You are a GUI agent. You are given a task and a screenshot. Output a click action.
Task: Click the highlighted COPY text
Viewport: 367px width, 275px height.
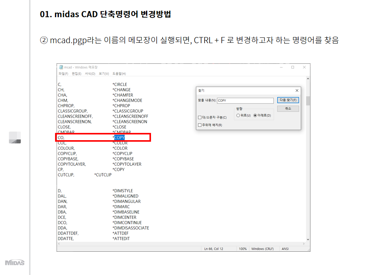(119, 138)
